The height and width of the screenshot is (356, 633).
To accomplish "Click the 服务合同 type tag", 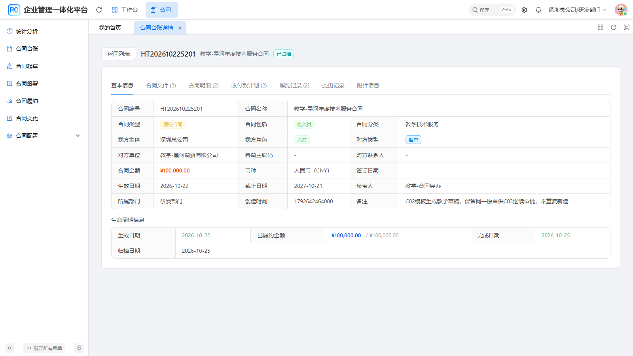I will click(173, 124).
